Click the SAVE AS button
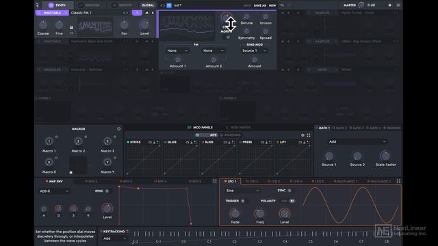This screenshot has height=246, width=438. 260,5
